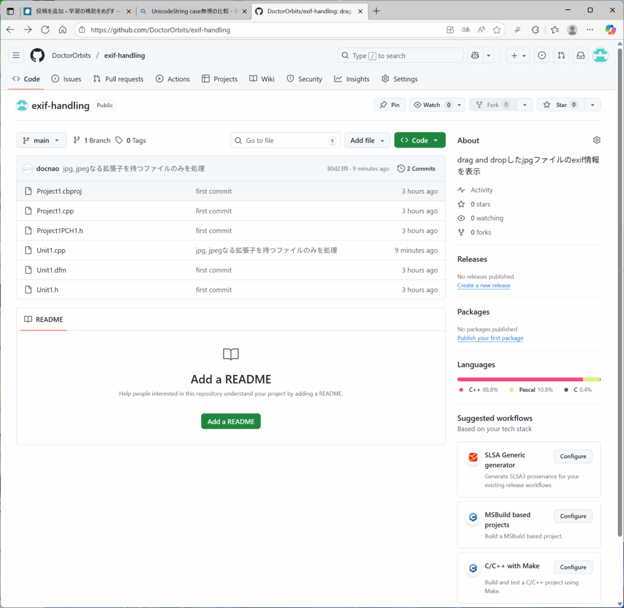Open the notifications inbox icon

tap(581, 55)
